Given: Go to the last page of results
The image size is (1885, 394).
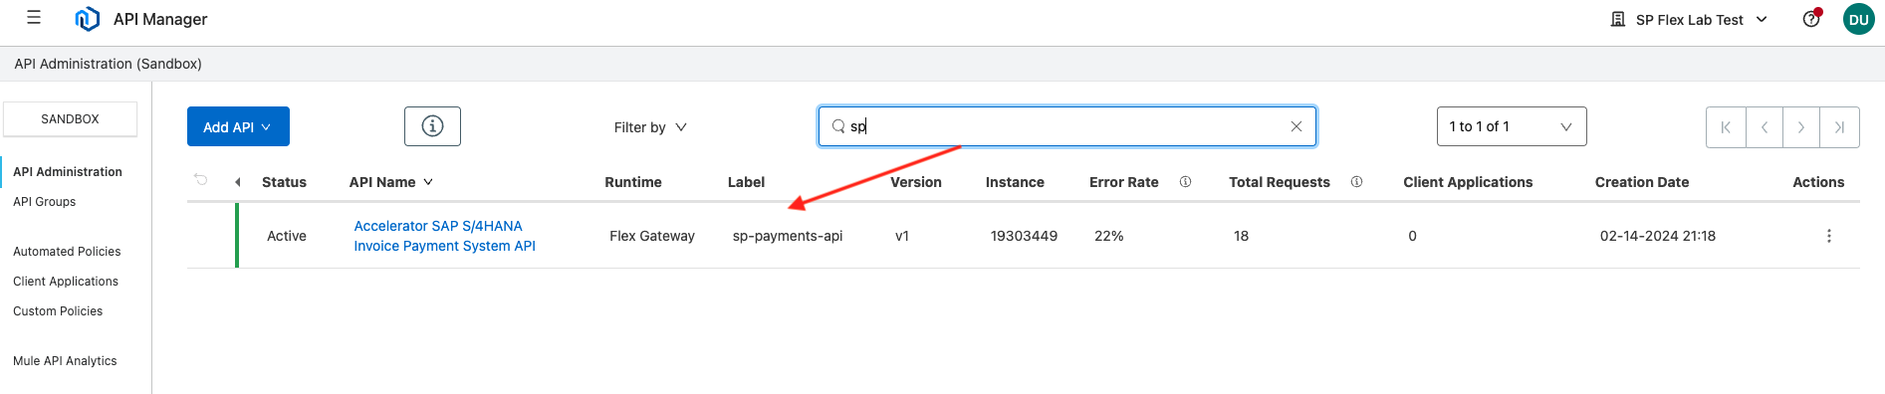Looking at the screenshot, I should [x=1839, y=127].
